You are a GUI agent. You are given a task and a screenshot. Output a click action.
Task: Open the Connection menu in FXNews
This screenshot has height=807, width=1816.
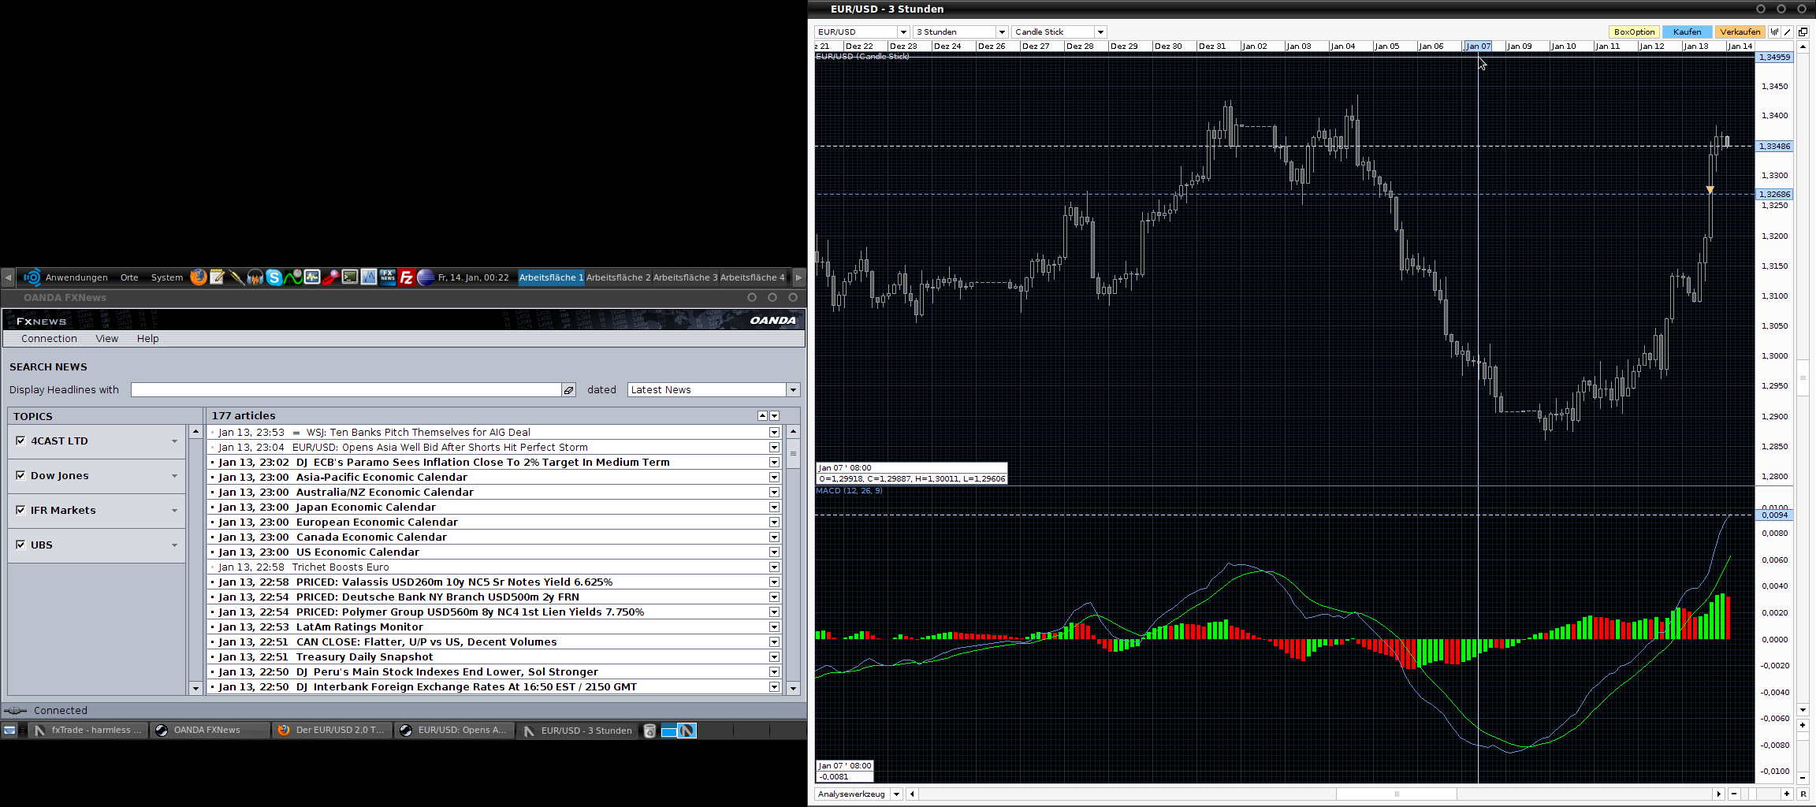point(49,338)
